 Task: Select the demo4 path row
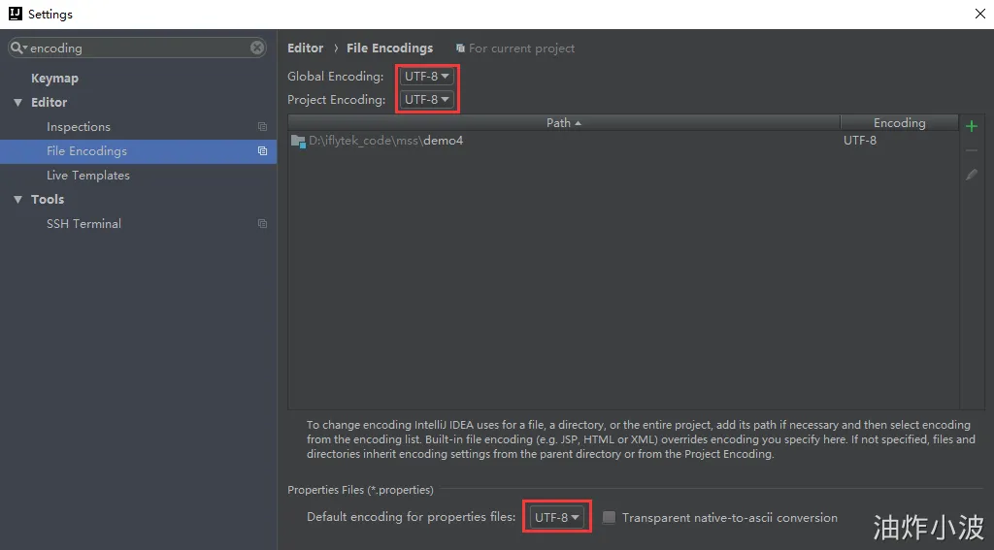pyautogui.click(x=623, y=141)
